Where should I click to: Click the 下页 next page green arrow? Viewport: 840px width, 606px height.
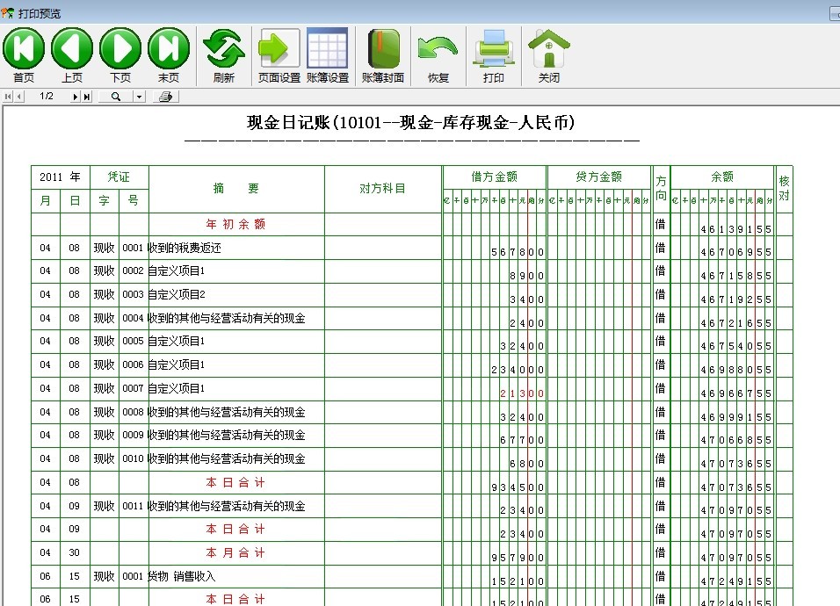[120, 55]
